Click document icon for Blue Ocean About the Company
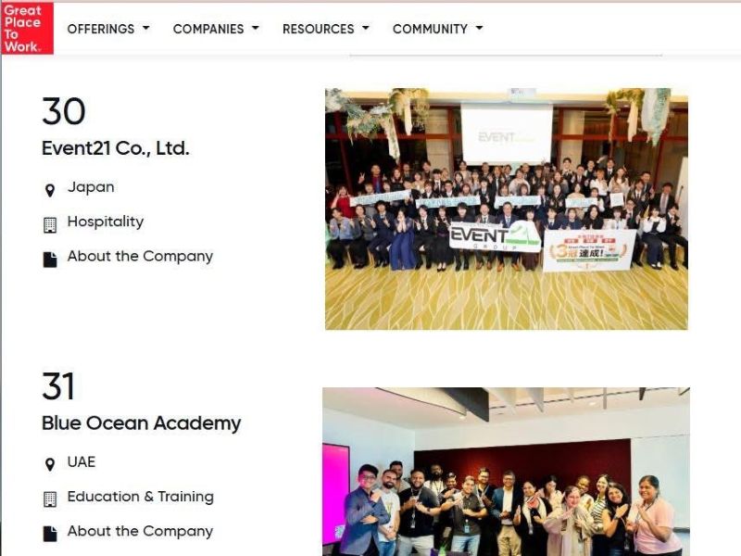Image resolution: width=741 pixels, height=556 pixels. (50, 534)
